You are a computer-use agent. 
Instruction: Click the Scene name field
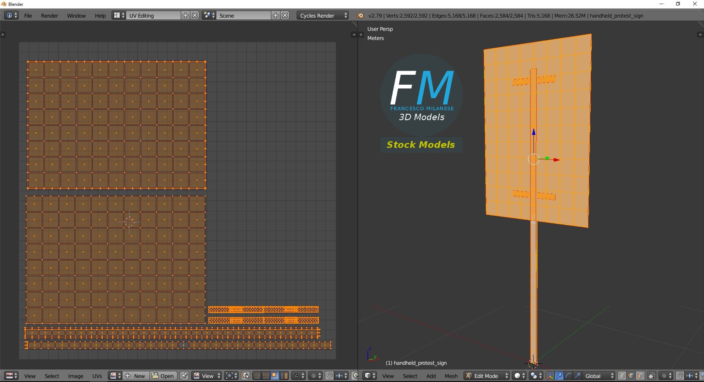[x=244, y=15]
